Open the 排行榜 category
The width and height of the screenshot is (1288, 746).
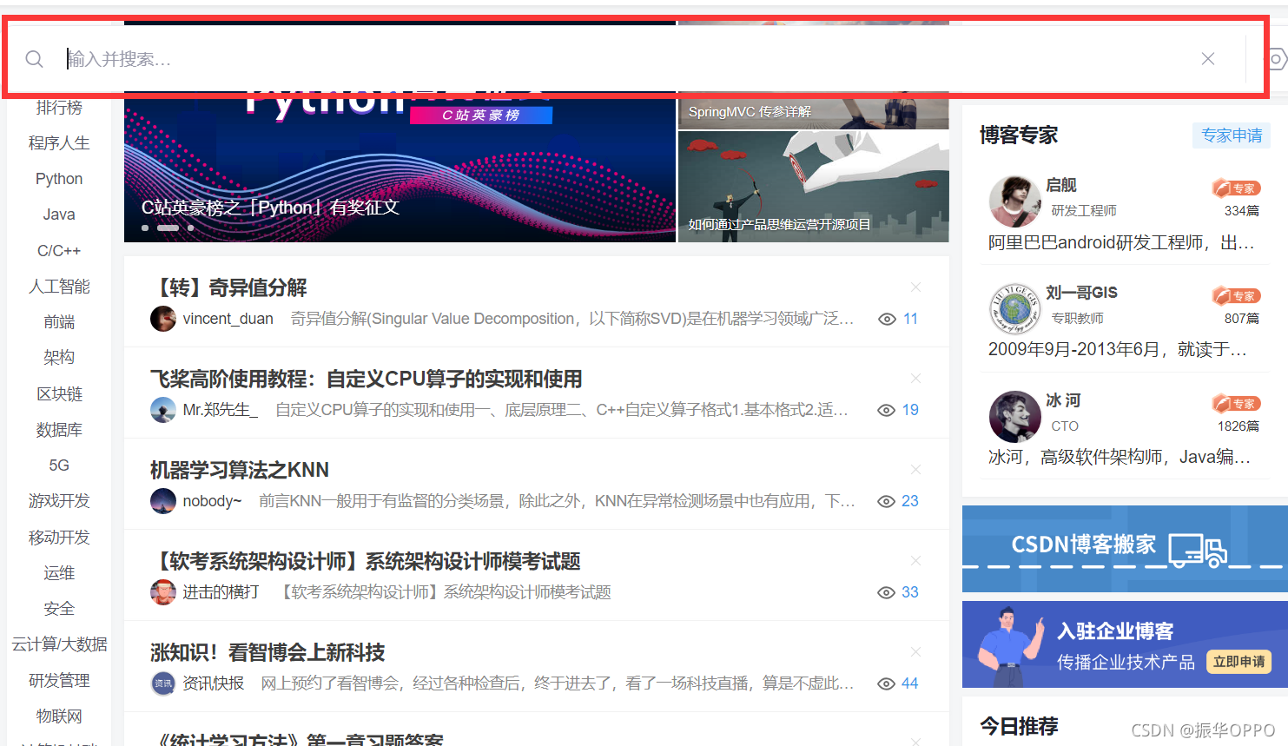tap(59, 108)
